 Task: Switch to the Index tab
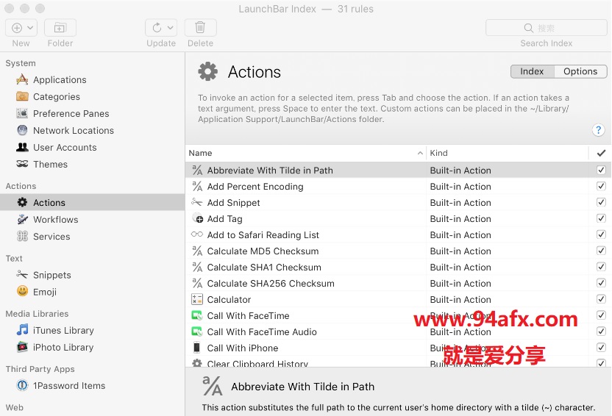[x=533, y=71]
